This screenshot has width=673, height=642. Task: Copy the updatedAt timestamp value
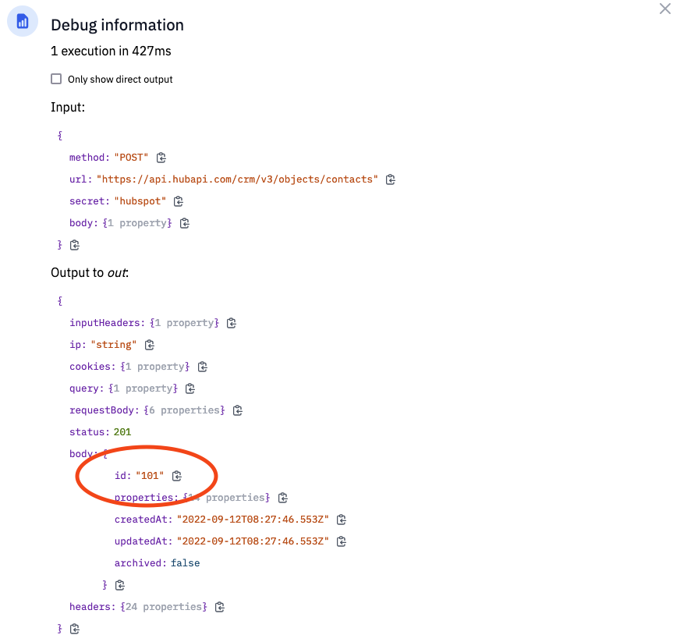(342, 541)
